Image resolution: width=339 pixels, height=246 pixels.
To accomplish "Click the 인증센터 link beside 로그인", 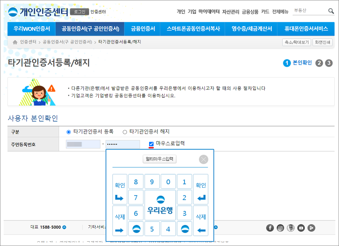I will tap(98, 12).
